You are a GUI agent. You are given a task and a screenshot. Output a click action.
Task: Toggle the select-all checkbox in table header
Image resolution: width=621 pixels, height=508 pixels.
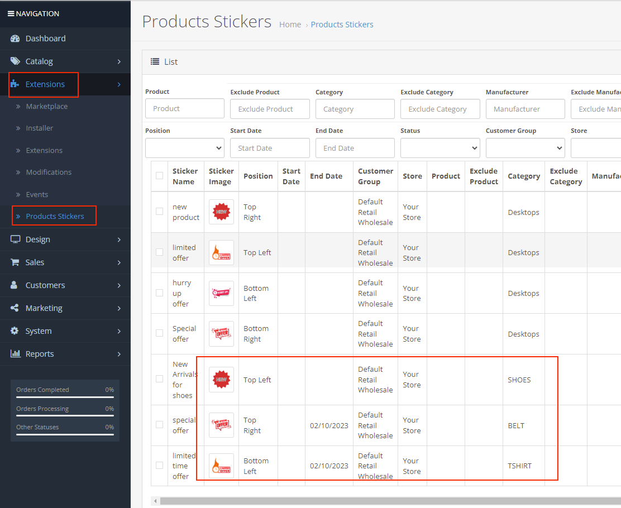[x=160, y=176]
